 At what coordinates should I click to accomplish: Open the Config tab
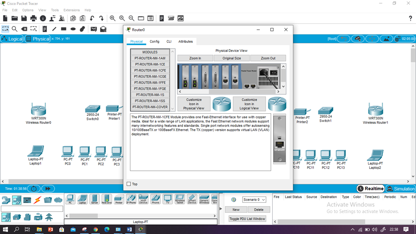pyautogui.click(x=154, y=42)
